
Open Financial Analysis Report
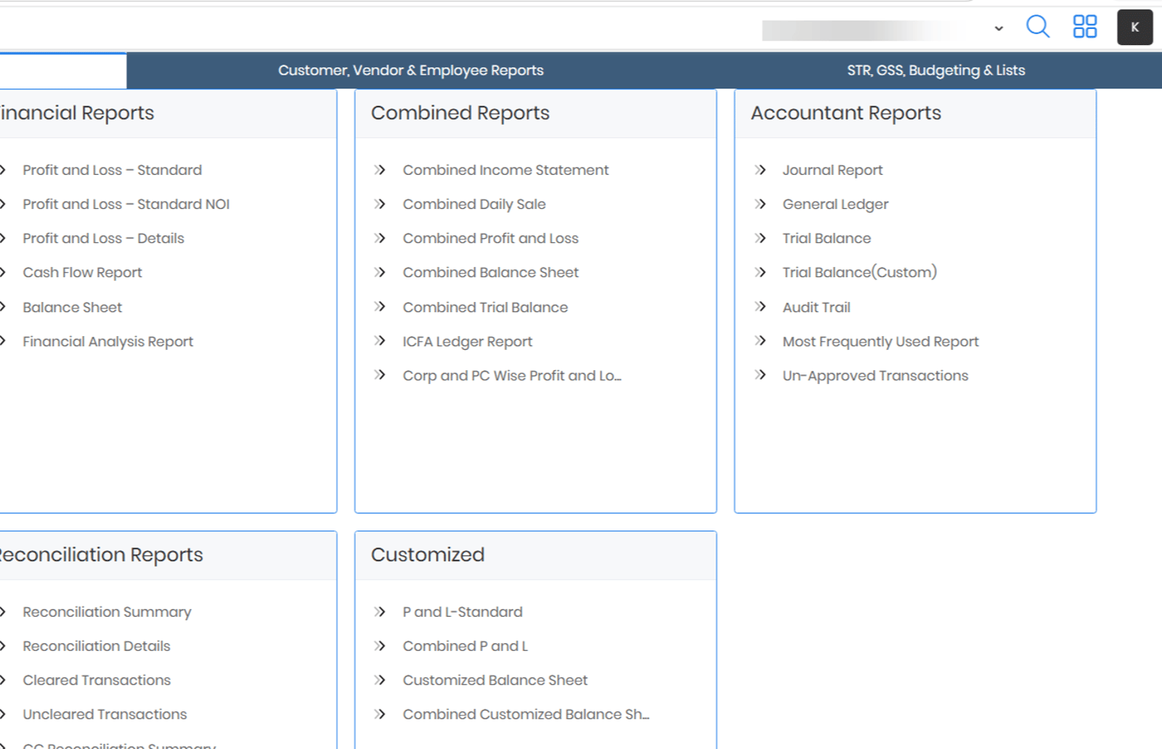pos(107,342)
